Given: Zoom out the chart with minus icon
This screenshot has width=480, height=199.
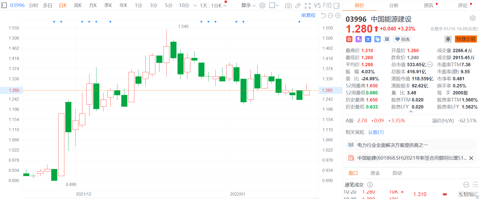Looking at the screenshot, I should pos(330,16).
